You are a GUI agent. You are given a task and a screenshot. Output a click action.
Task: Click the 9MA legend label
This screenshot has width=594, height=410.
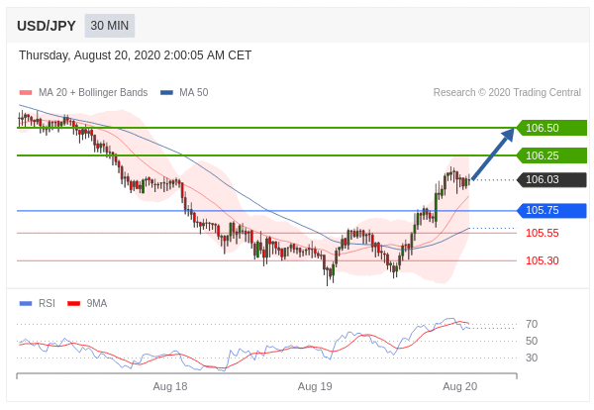click(x=97, y=303)
